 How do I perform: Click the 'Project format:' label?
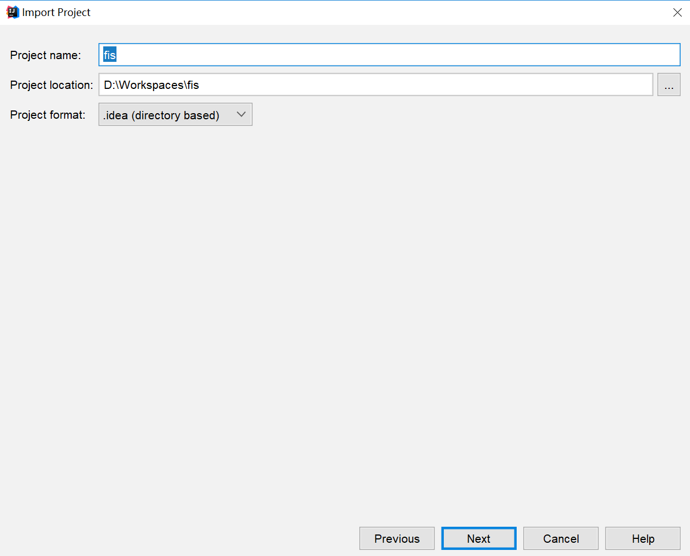coord(47,115)
